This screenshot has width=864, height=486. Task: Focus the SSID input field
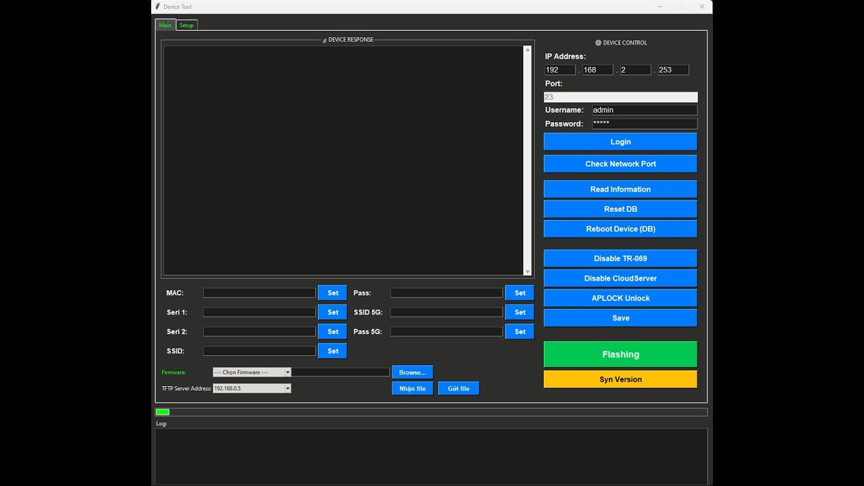point(259,351)
